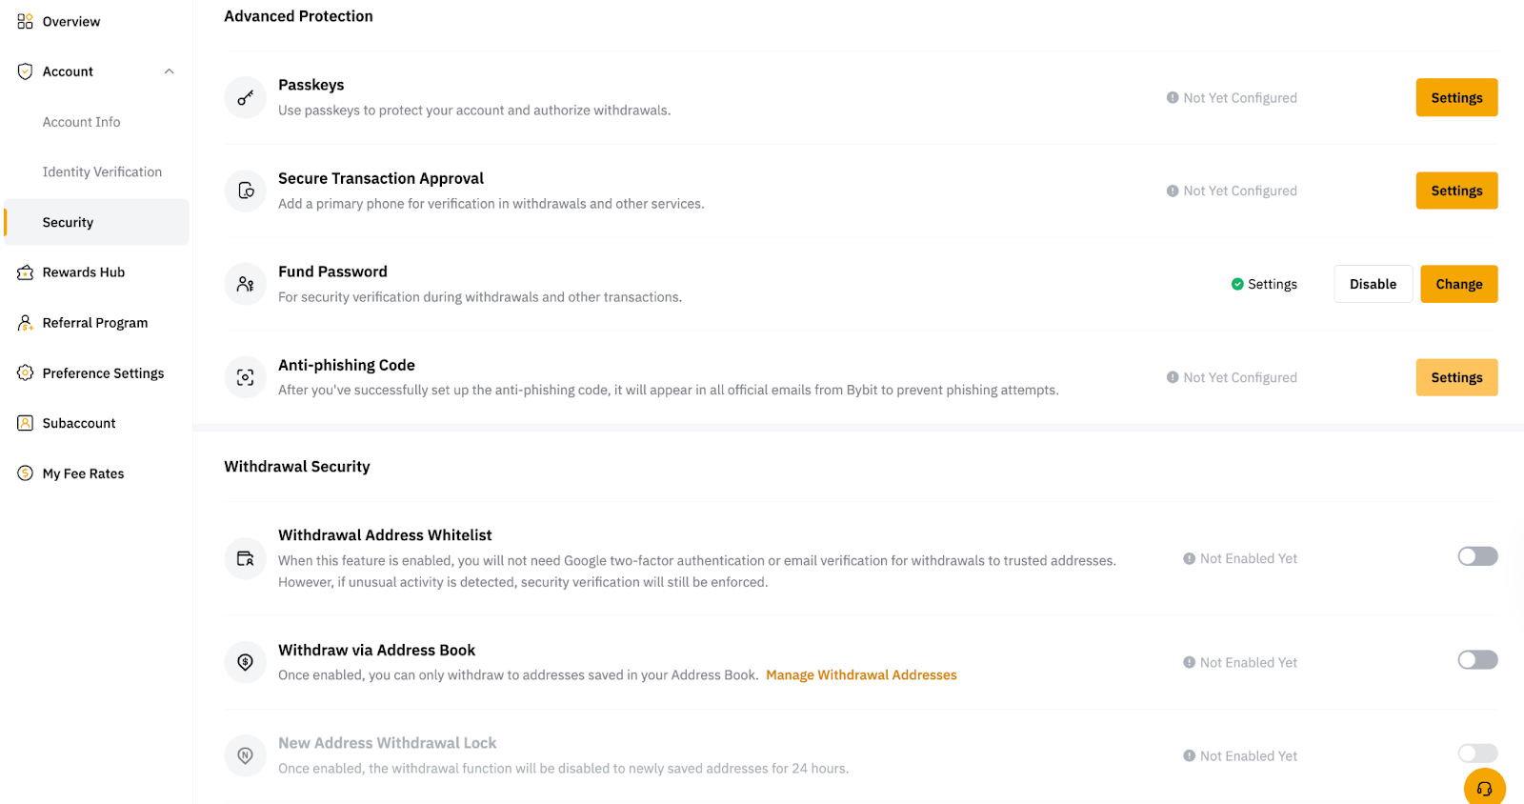Click the Withdraw via Address Book icon
1524x804 pixels.
point(245,662)
